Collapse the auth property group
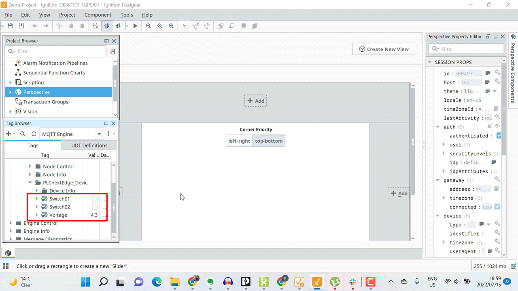The image size is (518, 291). 438,127
